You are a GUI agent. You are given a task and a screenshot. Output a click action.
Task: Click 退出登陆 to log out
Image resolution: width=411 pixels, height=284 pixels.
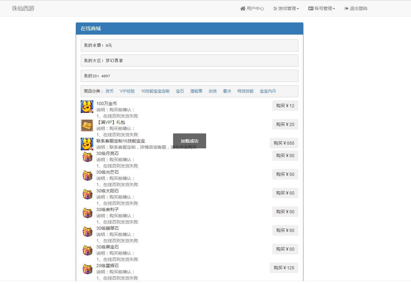pyautogui.click(x=356, y=8)
